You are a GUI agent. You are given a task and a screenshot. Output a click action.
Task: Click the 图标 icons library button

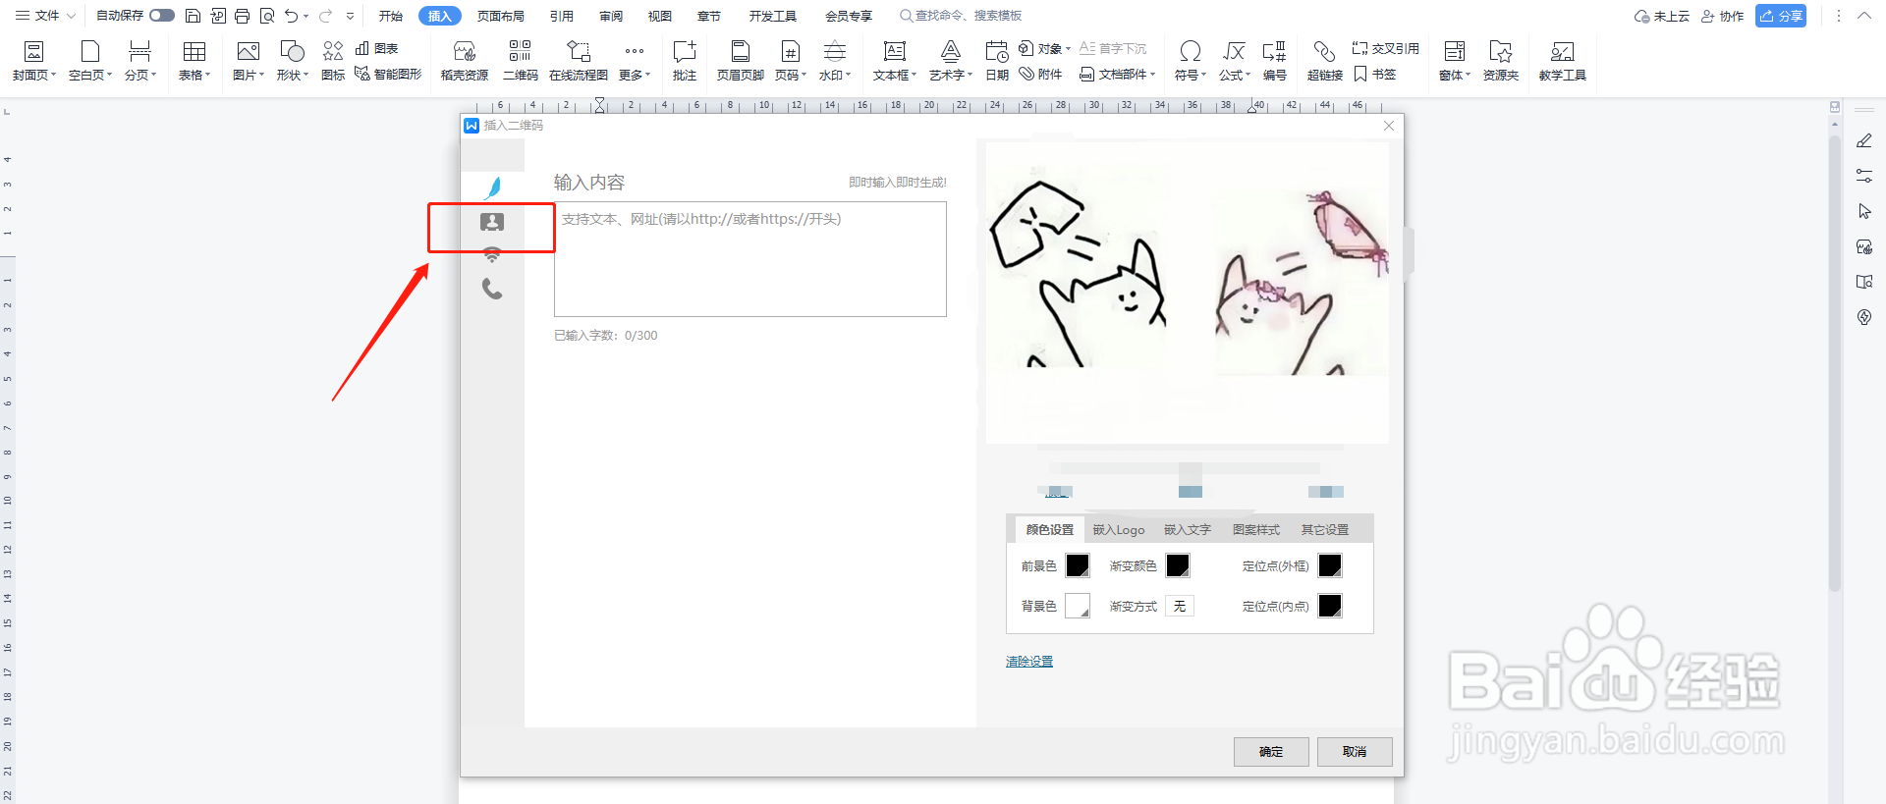[333, 61]
